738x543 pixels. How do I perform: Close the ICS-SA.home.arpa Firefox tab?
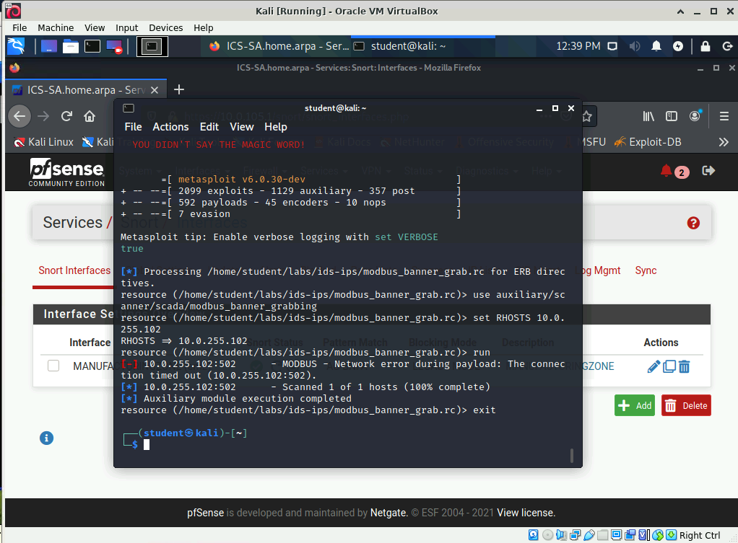155,90
